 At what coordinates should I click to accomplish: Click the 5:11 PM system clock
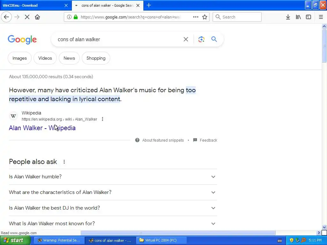[x=315, y=241]
